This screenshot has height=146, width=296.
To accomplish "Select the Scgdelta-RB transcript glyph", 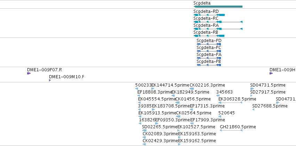I will click(209, 36).
